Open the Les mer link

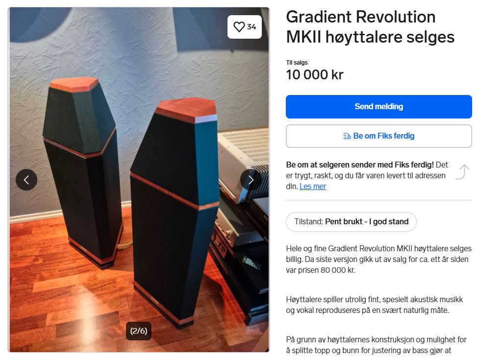point(312,186)
